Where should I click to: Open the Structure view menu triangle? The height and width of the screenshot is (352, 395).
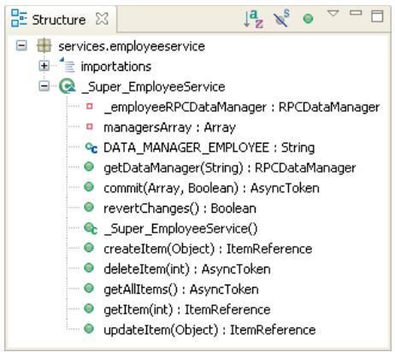(x=333, y=13)
